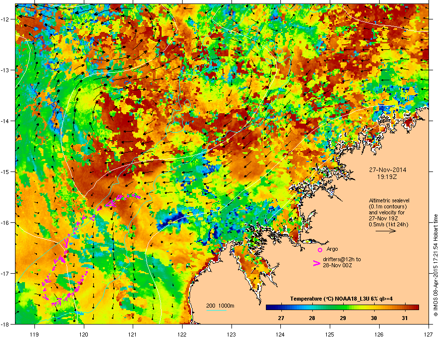
Task: Click the longitude axis label 122
Action: tap(182, 334)
